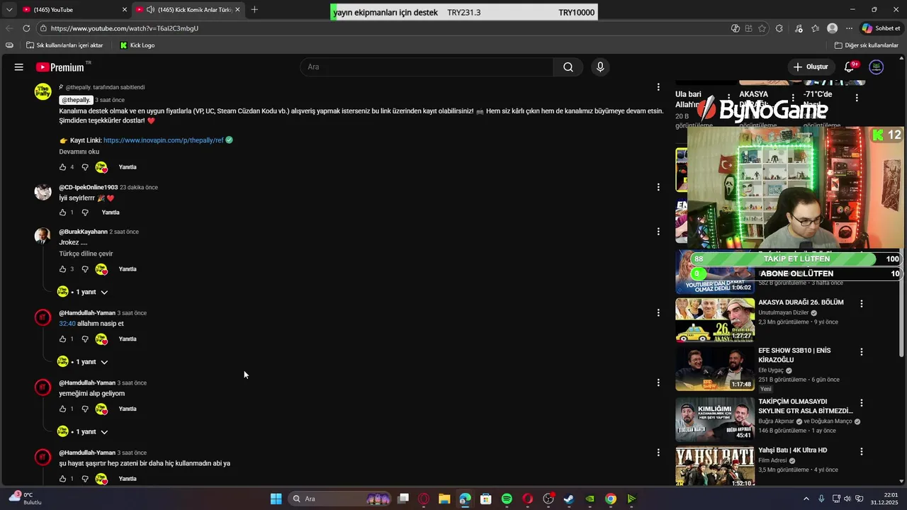Screen dimensions: 907x510
Task: Expand pinned comment with Devamını oku
Action: (79, 152)
